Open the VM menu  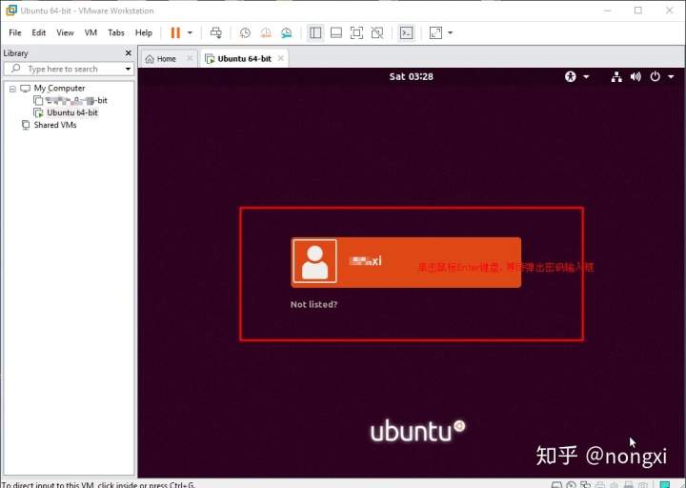(x=91, y=32)
